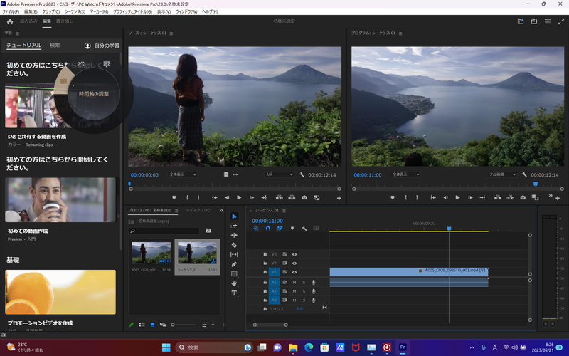569x356 pixels.
Task: Open the Source monitor zoom level dropdown
Action: (x=184, y=174)
